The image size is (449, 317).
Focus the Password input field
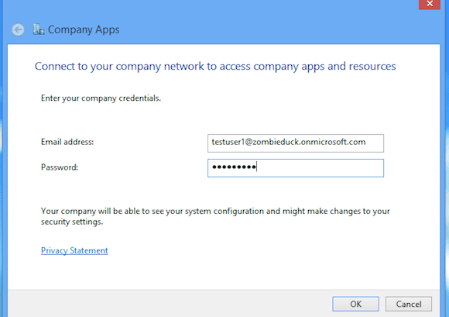296,168
